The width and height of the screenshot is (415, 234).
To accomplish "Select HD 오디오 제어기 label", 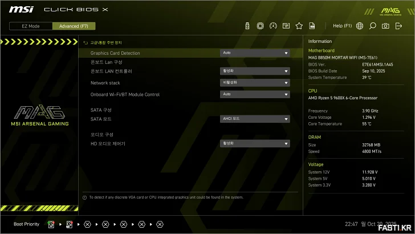I will [108, 144].
